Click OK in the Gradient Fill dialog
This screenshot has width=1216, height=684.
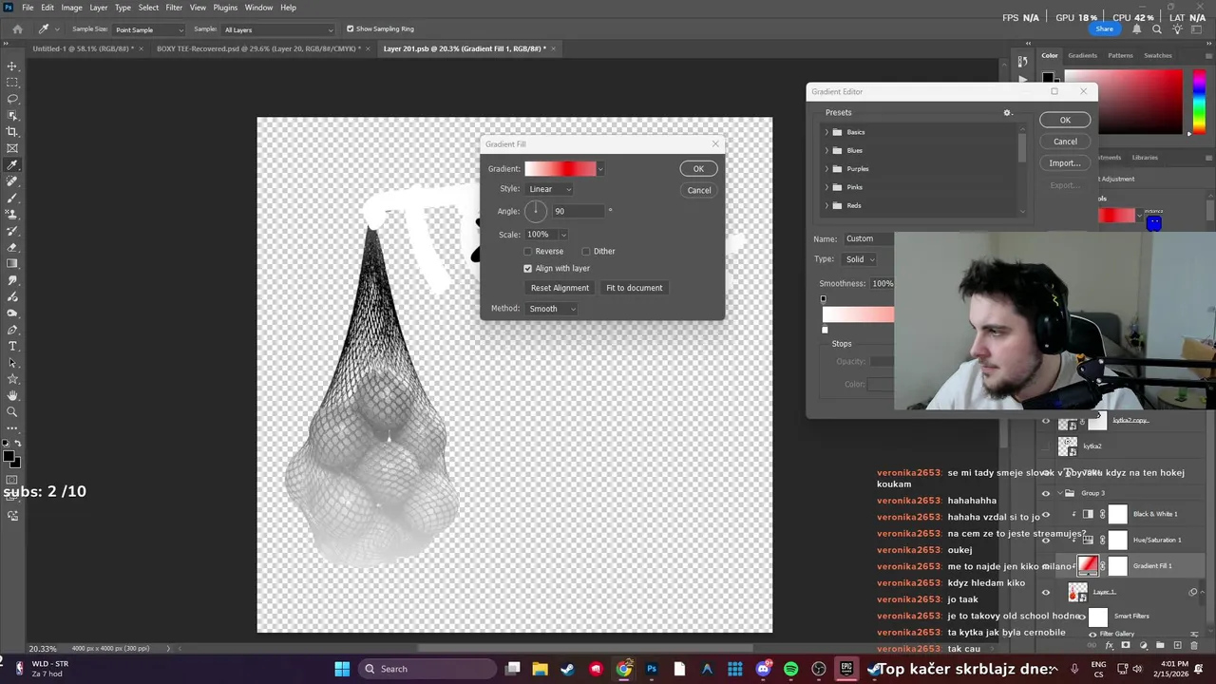698,169
